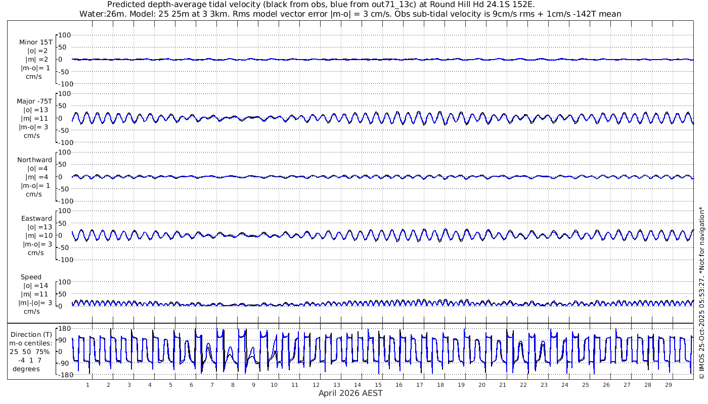Click the "Speed" panel label
This screenshot has width=708, height=404.
click(x=31, y=277)
